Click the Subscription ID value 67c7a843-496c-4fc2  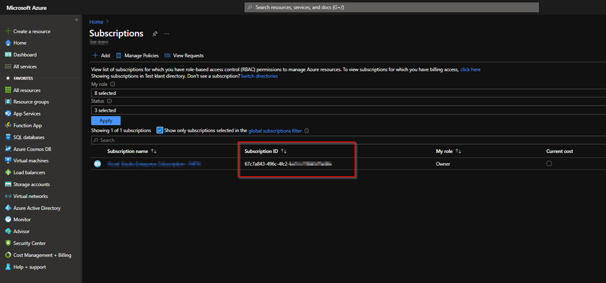(x=288, y=164)
